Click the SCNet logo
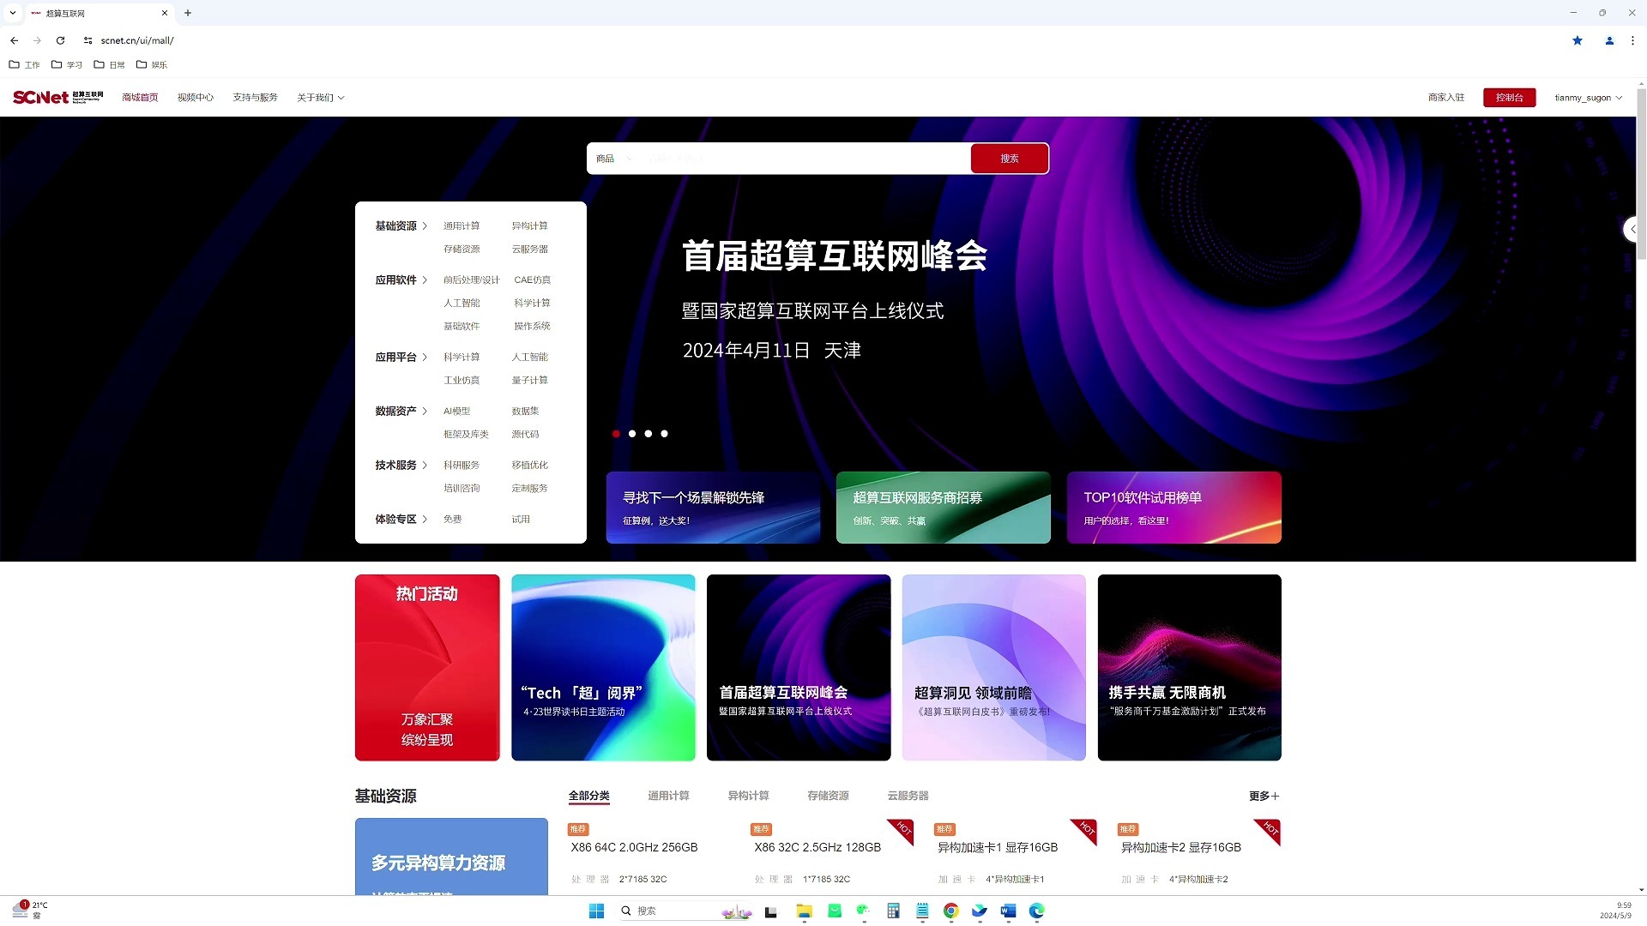 (x=57, y=98)
